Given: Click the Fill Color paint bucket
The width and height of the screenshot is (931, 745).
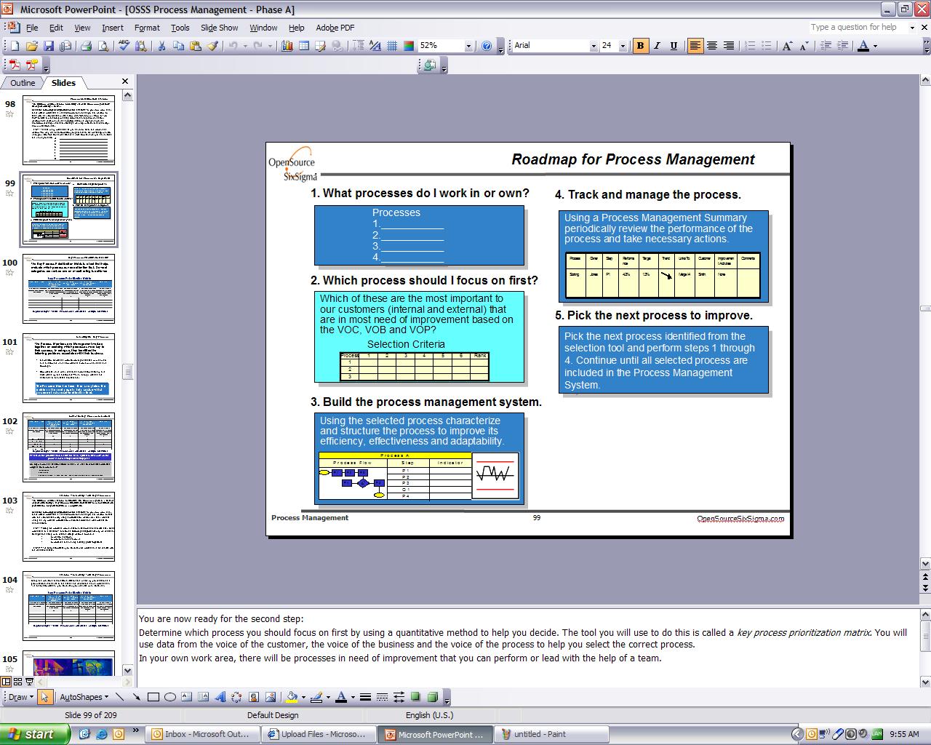Looking at the screenshot, I should (292, 697).
